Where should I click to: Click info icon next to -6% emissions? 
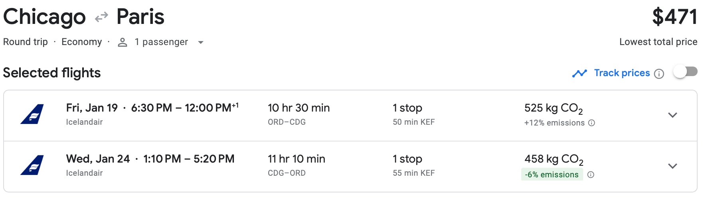coord(591,175)
